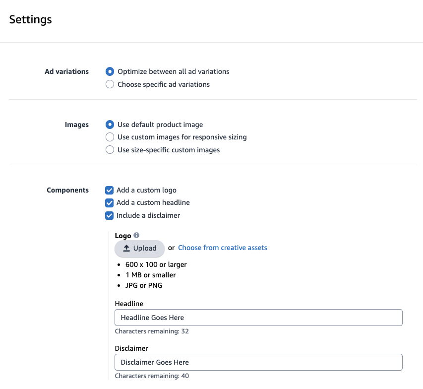
Task: Click the "Characters remaining: 32" text
Action: click(152, 331)
